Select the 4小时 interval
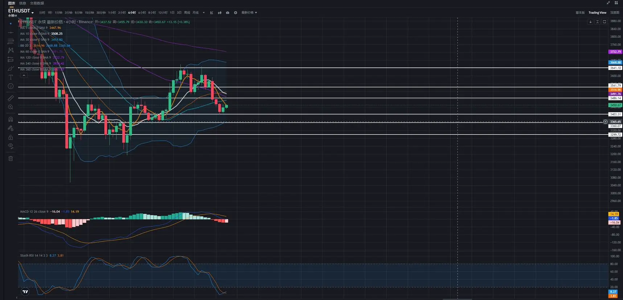 (132, 13)
